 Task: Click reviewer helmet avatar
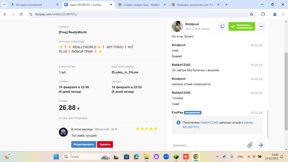pos(63,132)
